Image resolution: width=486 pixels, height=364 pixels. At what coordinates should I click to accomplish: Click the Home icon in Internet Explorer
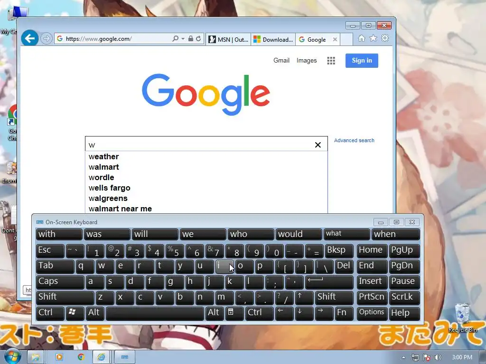361,38
